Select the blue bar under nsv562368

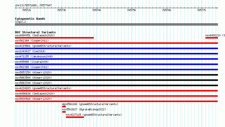[116, 70]
